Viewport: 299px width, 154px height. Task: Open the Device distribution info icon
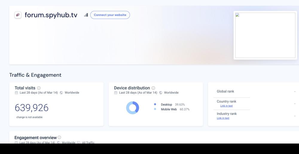[x=153, y=88]
